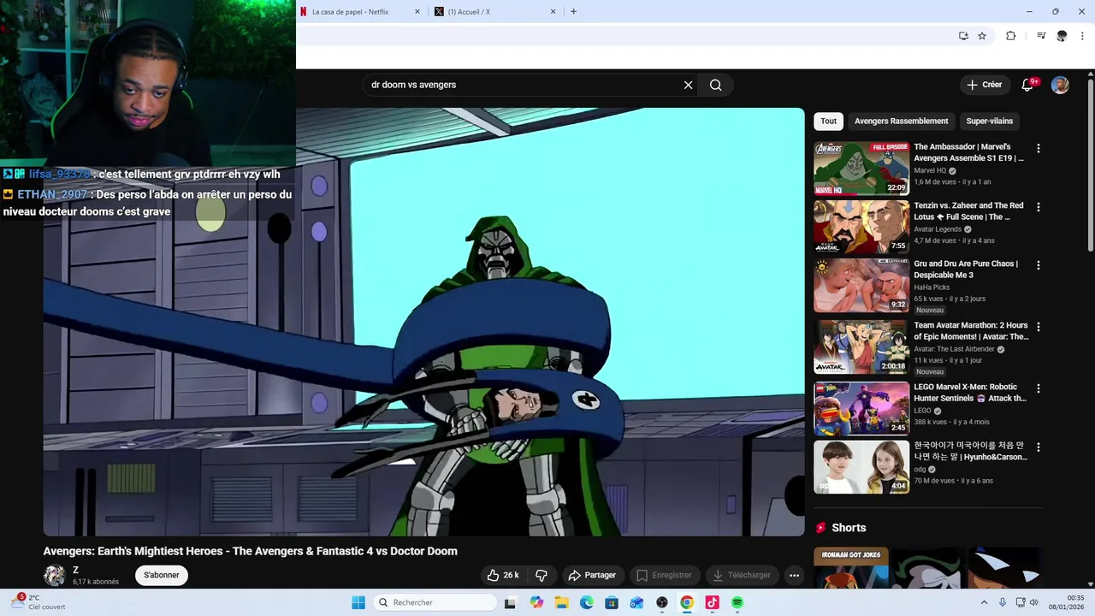Show hidden tray icons chevron
The height and width of the screenshot is (616, 1095).
984,602
